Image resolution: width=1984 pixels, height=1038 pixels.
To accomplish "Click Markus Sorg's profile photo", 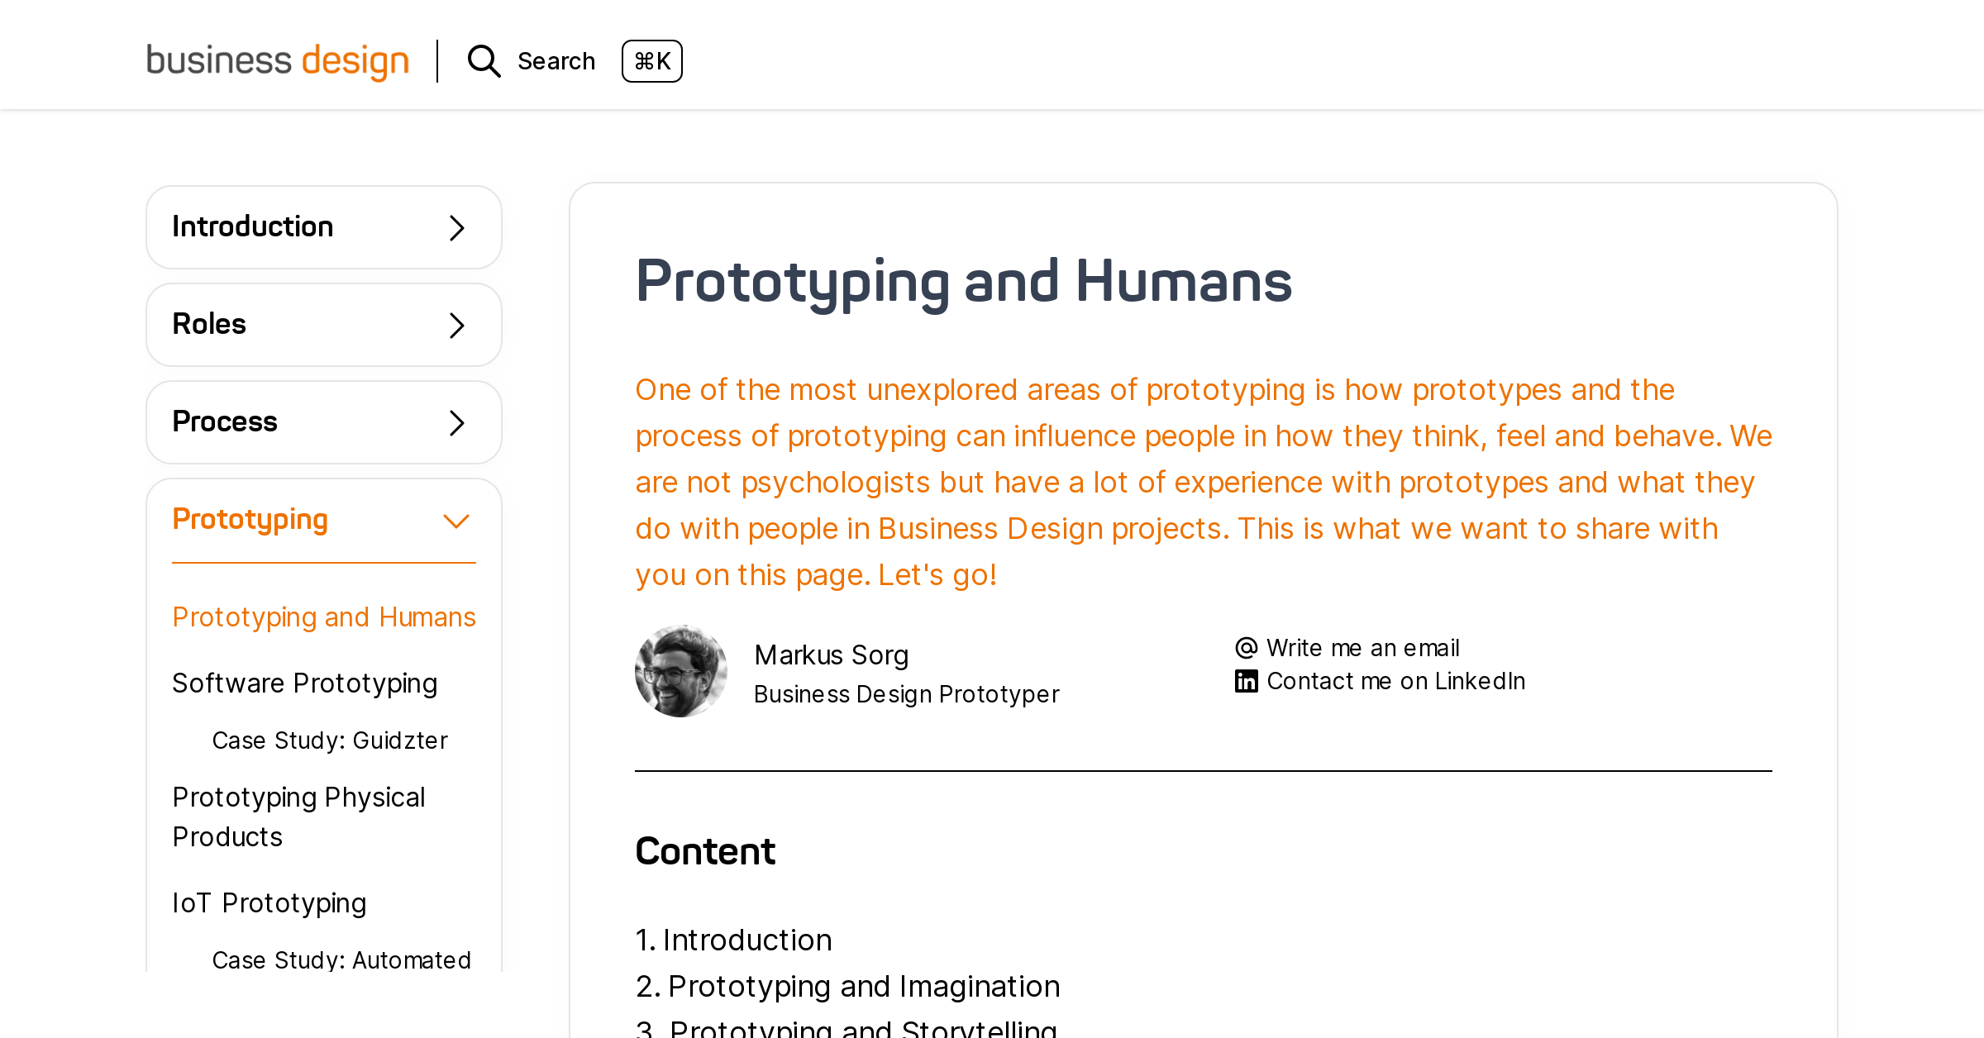I will 681,670.
